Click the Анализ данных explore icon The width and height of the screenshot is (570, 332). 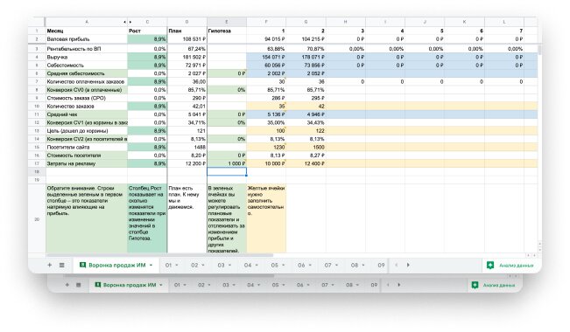pos(490,266)
